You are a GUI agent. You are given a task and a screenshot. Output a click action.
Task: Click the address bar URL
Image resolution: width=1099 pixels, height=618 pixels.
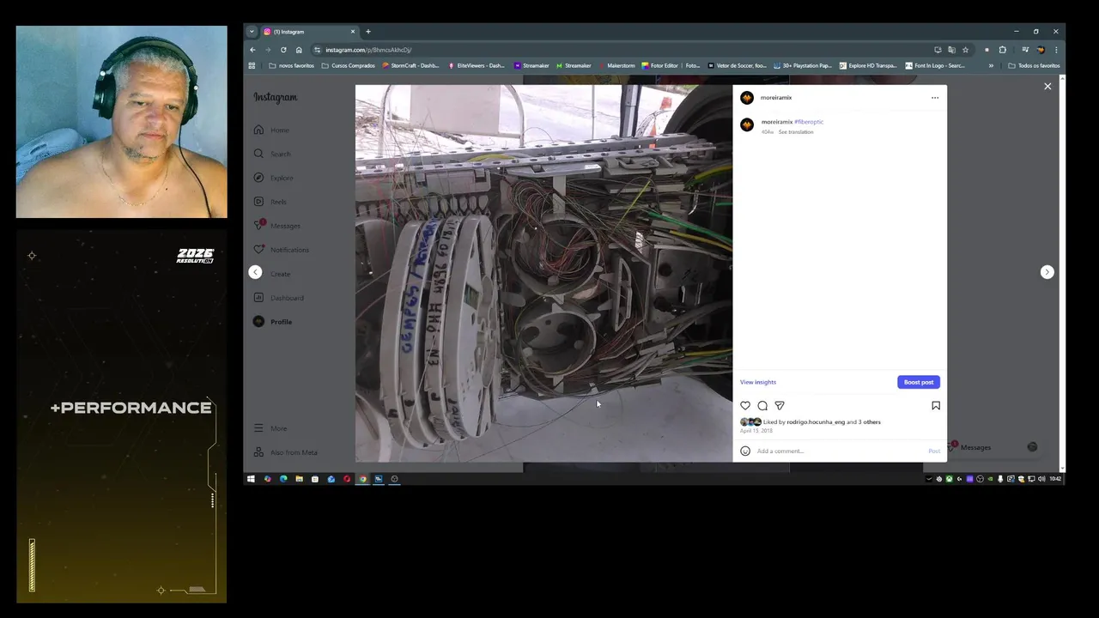368,50
